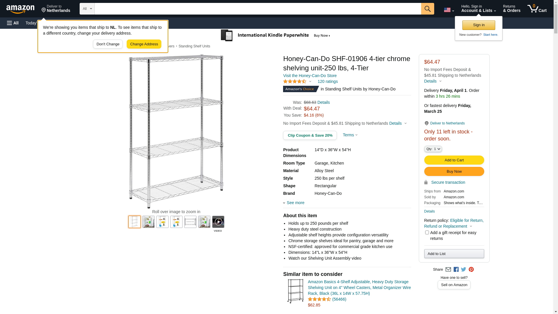Image resolution: width=558 pixels, height=314 pixels.
Task: Open the quantity dropdown
Action: coord(433,149)
